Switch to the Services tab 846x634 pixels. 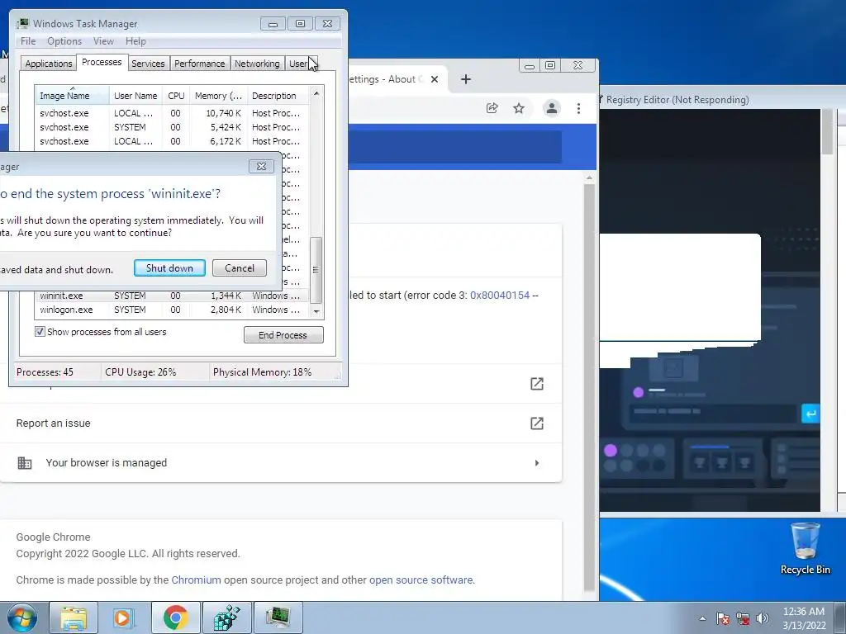148,64
